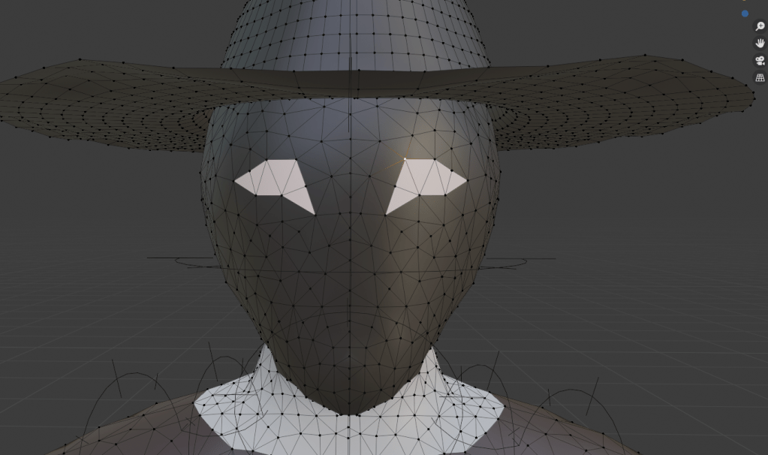Image resolution: width=768 pixels, height=455 pixels.
Task: Click the hat crown mesh
Action: [353, 34]
